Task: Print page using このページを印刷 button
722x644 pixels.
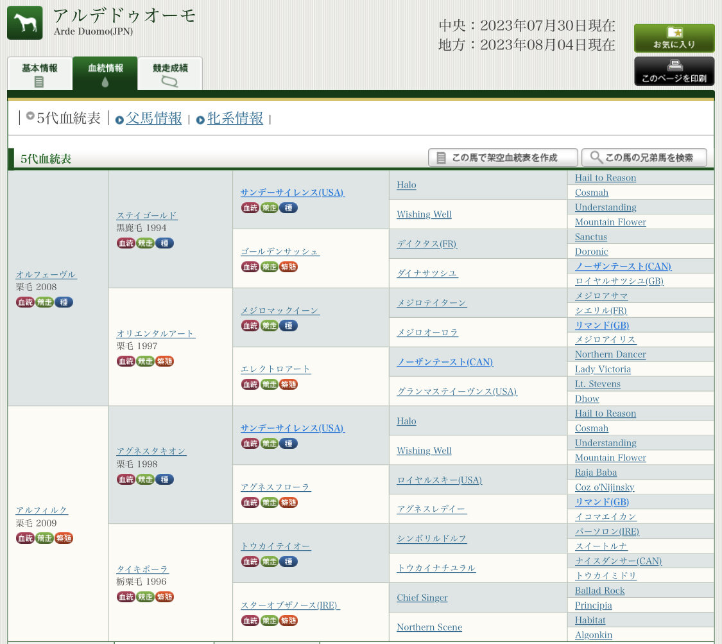Action: tap(674, 71)
